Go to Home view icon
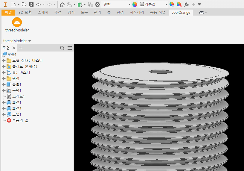The height and width of the screenshot is (171, 244). coord(62,4)
